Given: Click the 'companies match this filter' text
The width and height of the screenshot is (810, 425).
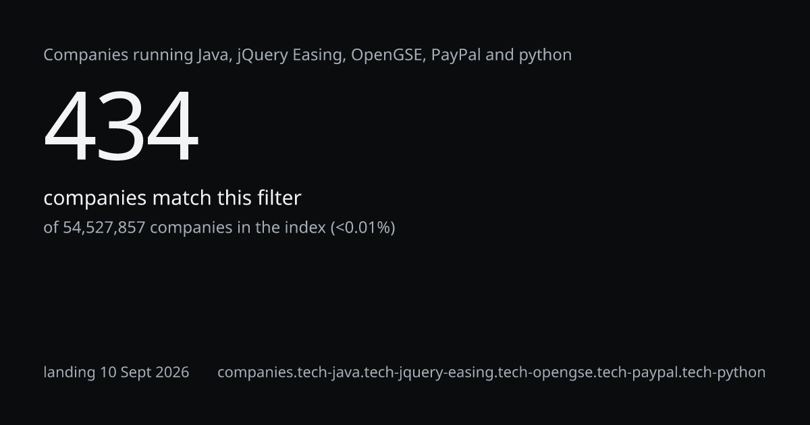Looking at the screenshot, I should (172, 198).
